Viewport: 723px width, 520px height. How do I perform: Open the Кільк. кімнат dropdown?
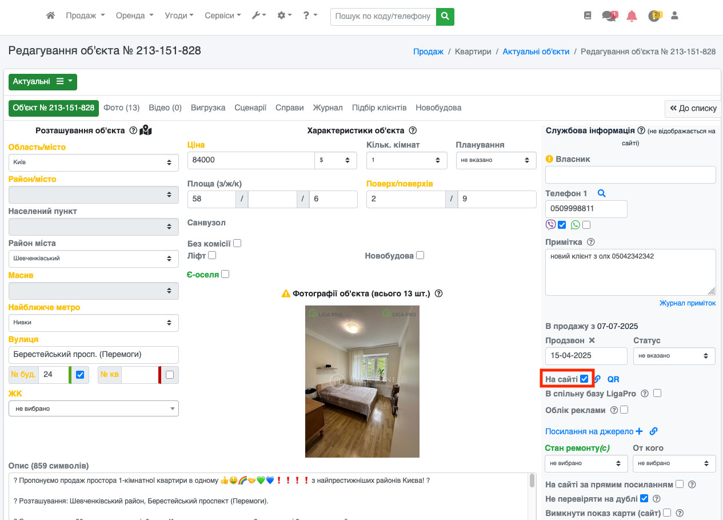click(x=406, y=160)
